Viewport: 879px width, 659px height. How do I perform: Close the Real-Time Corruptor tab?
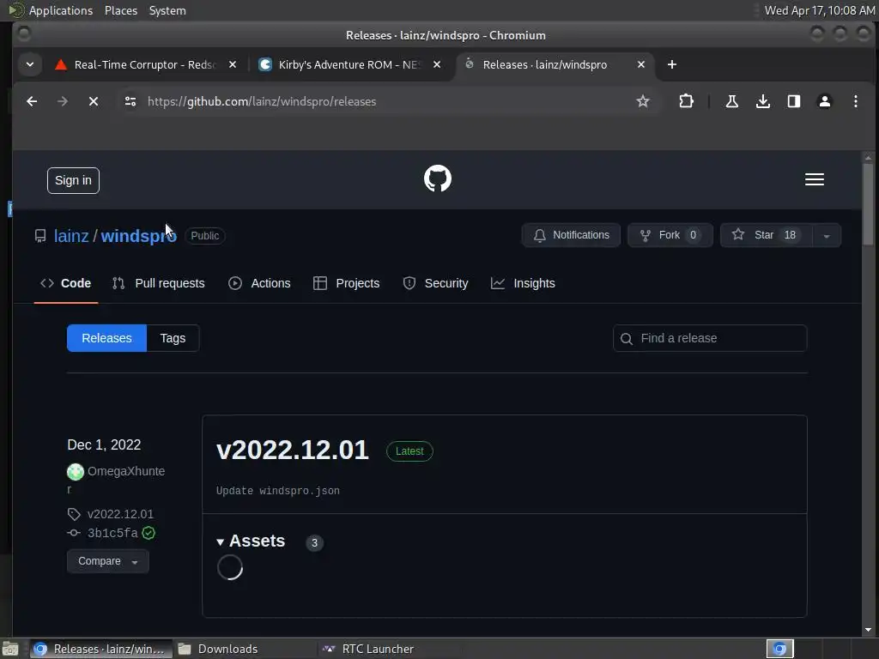point(232,64)
